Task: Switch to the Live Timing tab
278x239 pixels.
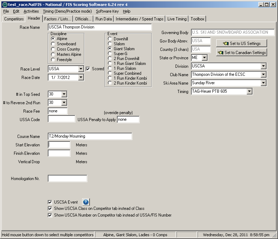Action: 177,19
